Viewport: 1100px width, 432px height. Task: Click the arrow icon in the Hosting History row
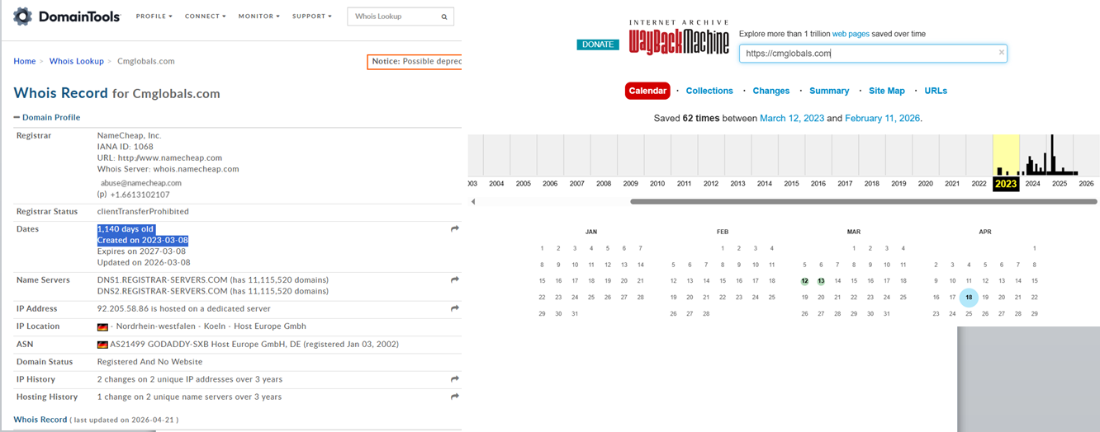pos(454,397)
